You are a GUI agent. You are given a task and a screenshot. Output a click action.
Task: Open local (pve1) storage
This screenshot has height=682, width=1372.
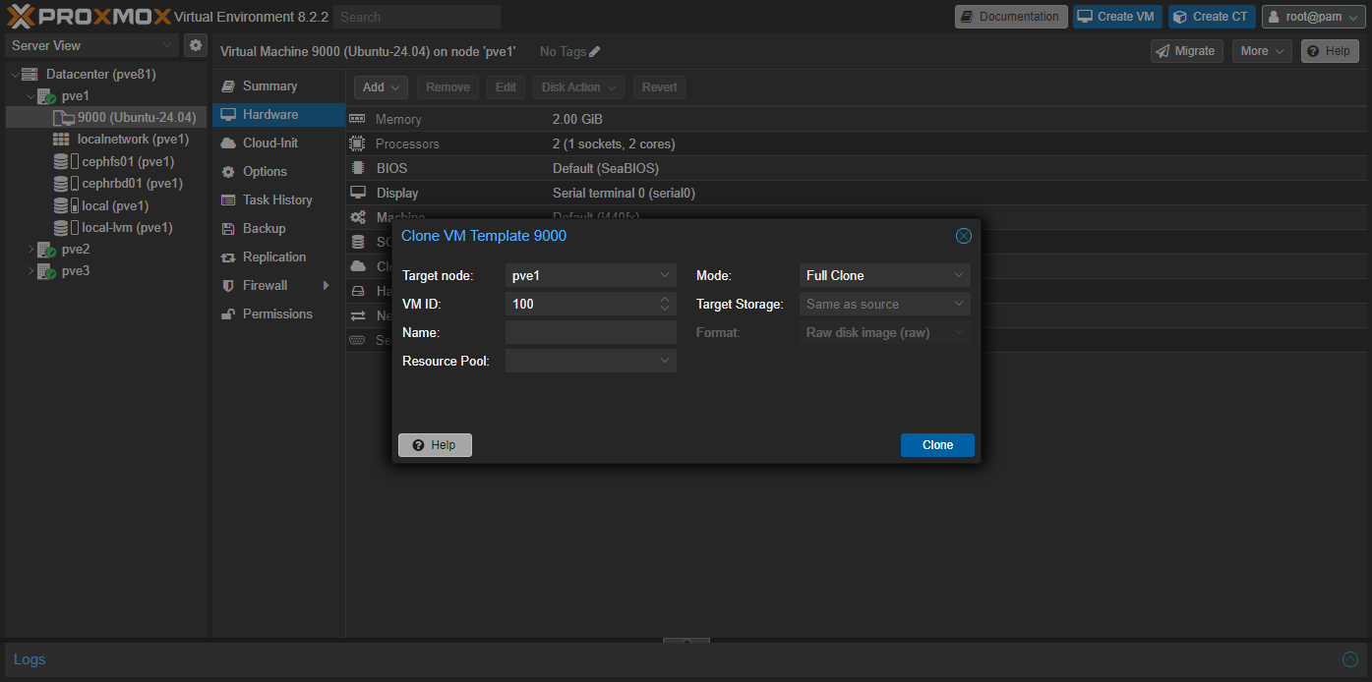pos(115,205)
